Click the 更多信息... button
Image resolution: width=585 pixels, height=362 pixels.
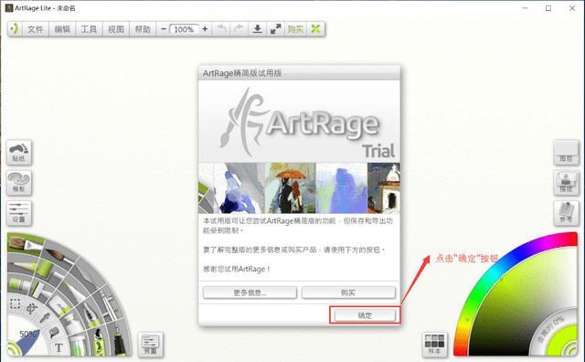pos(250,293)
